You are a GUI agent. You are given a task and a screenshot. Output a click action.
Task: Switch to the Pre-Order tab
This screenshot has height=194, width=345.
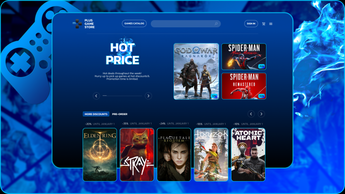[120, 114]
